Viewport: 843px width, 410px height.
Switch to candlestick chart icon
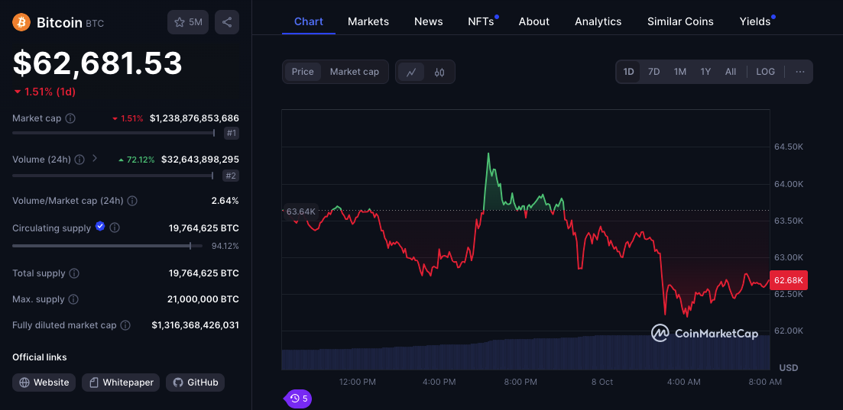(x=439, y=72)
